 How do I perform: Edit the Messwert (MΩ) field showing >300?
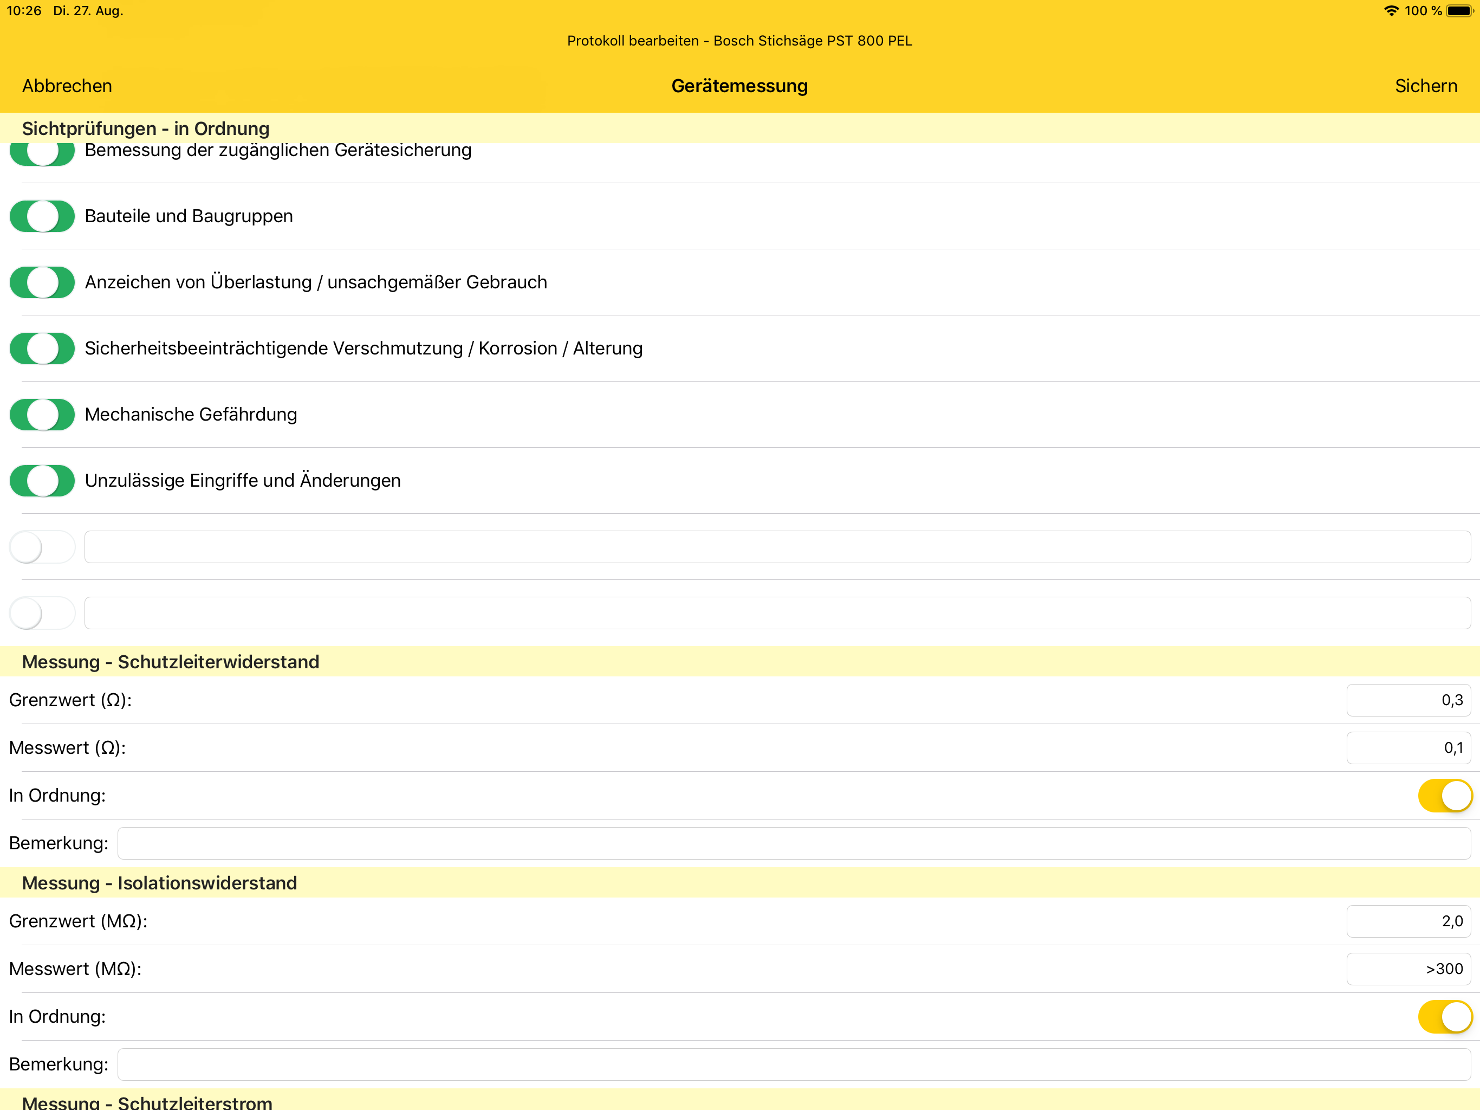pos(1408,969)
